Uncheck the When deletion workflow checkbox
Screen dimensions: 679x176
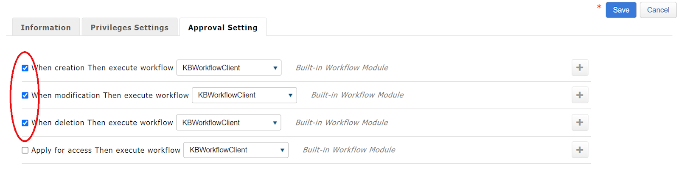(x=25, y=123)
